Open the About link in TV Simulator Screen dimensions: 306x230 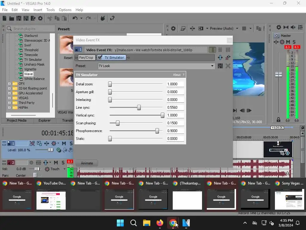tap(177, 75)
